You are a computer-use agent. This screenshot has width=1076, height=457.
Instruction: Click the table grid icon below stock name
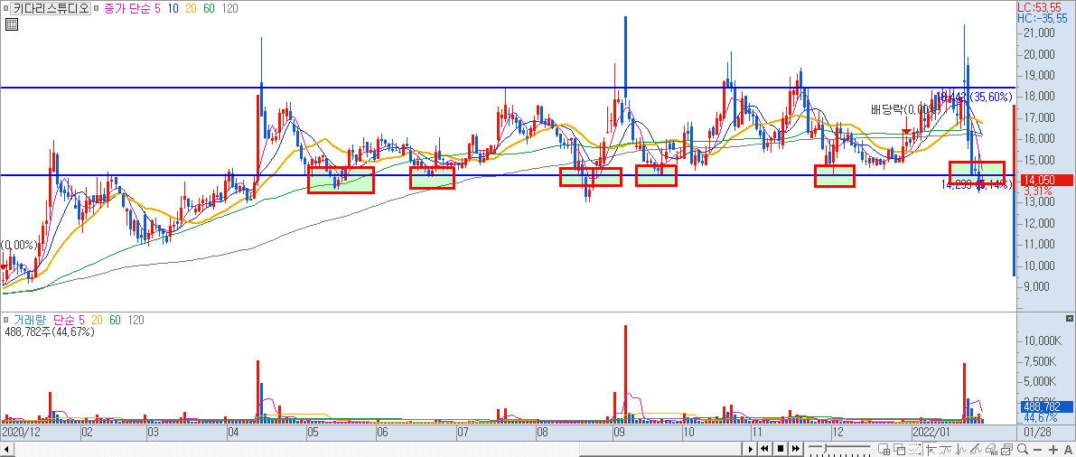click(x=11, y=24)
